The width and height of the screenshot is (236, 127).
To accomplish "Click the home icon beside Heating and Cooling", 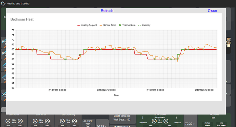I will (3, 3).
